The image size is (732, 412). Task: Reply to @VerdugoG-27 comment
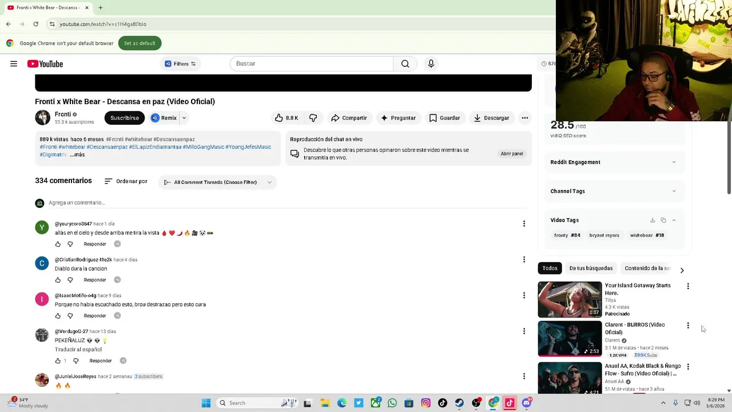click(101, 361)
